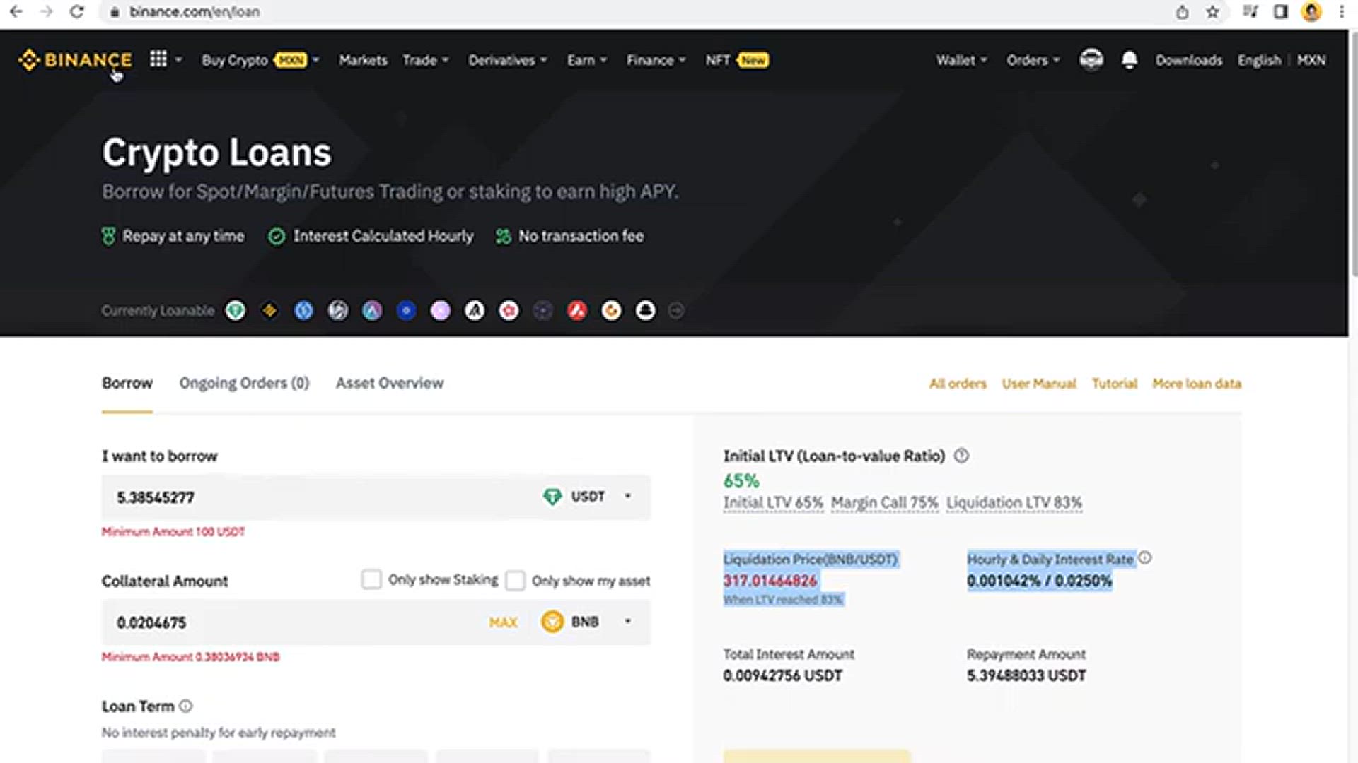This screenshot has width=1358, height=763.
Task: Click the info icon beside Loan Term
Action: coord(185,706)
